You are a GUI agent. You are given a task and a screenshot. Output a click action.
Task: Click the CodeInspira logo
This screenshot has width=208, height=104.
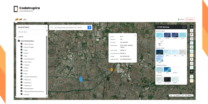click(x=27, y=9)
